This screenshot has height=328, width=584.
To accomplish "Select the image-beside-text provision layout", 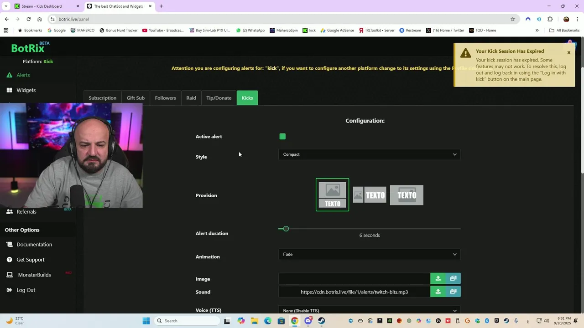I will (x=370, y=195).
